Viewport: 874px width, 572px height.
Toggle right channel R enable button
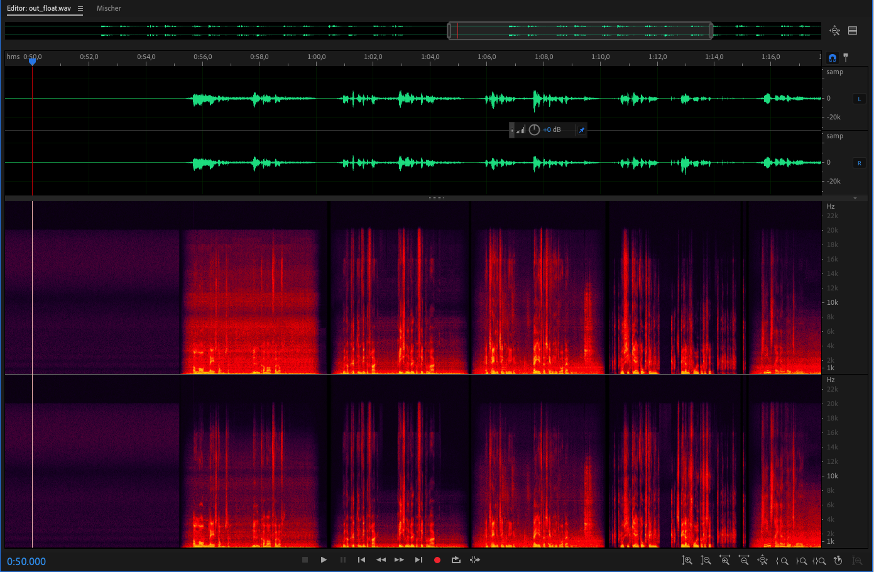[860, 163]
